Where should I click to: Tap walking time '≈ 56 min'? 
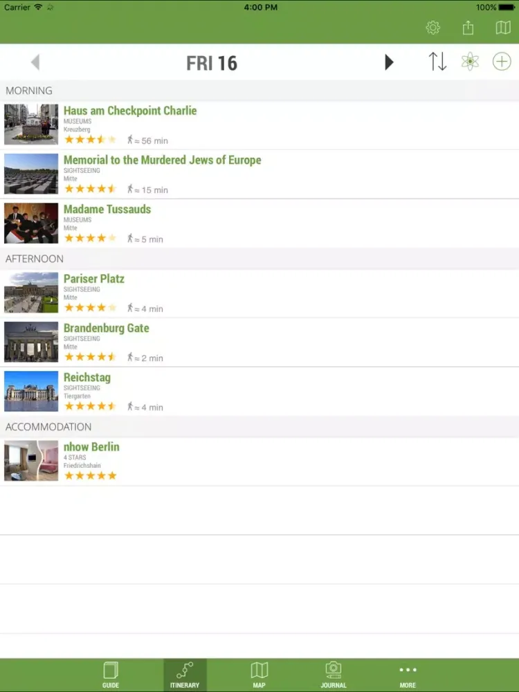point(148,140)
